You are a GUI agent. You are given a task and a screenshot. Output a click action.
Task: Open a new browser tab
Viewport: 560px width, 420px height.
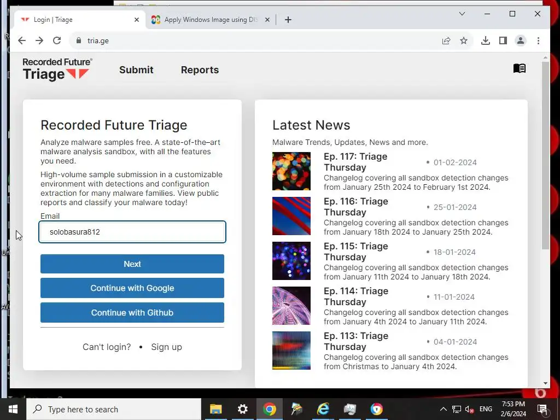click(x=288, y=20)
